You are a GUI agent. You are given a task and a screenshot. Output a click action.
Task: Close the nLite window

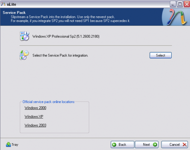pos(187,4)
